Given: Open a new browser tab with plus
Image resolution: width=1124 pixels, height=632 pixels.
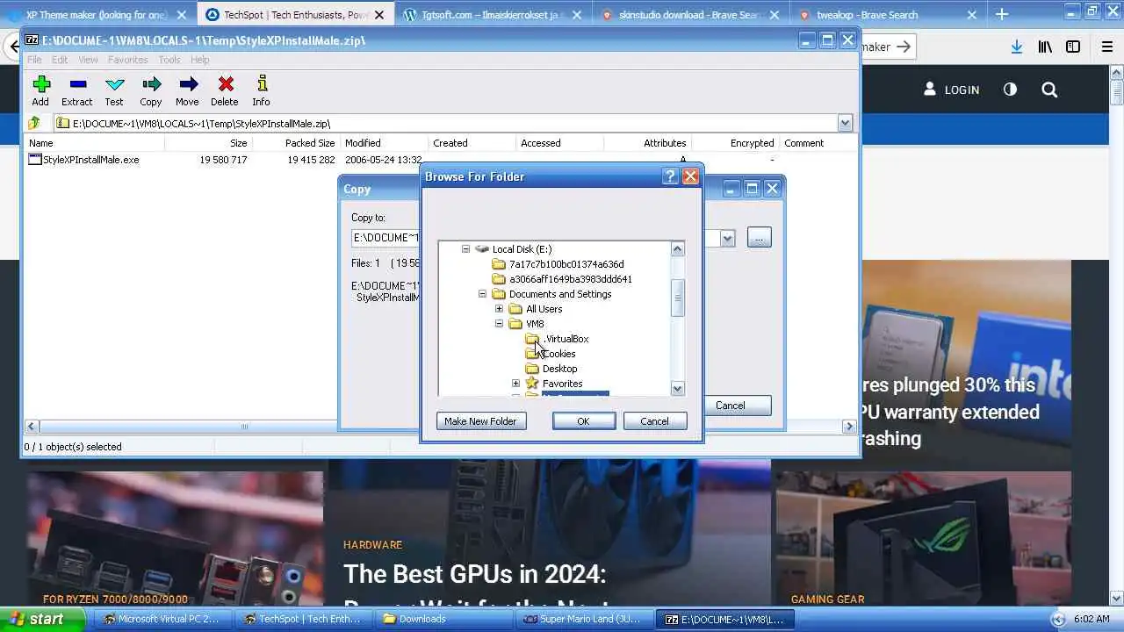Looking at the screenshot, I should pos(1002,14).
